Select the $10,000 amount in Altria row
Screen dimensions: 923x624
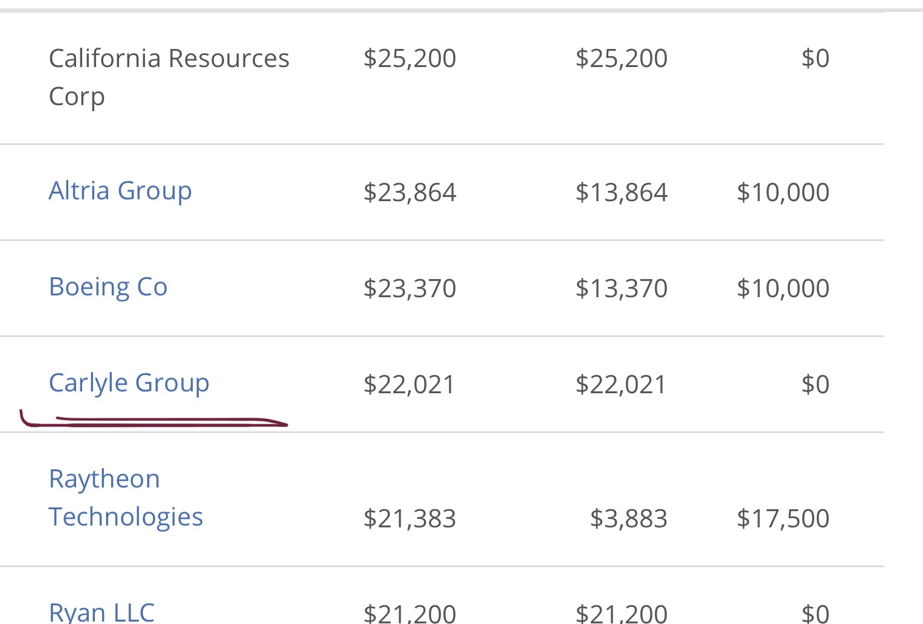pos(783,193)
